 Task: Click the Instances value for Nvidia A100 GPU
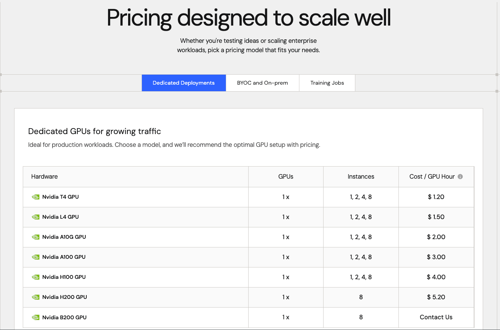click(x=361, y=257)
